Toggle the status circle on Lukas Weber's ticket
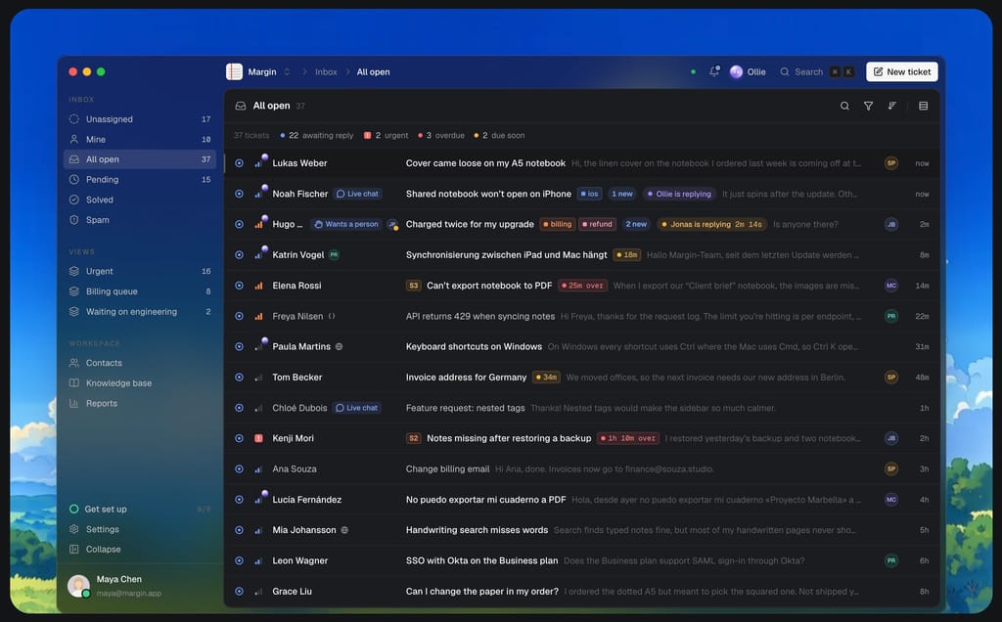 point(239,163)
